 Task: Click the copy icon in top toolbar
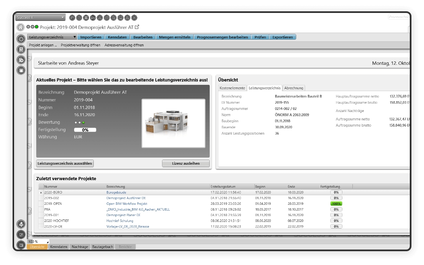(x=107, y=18)
